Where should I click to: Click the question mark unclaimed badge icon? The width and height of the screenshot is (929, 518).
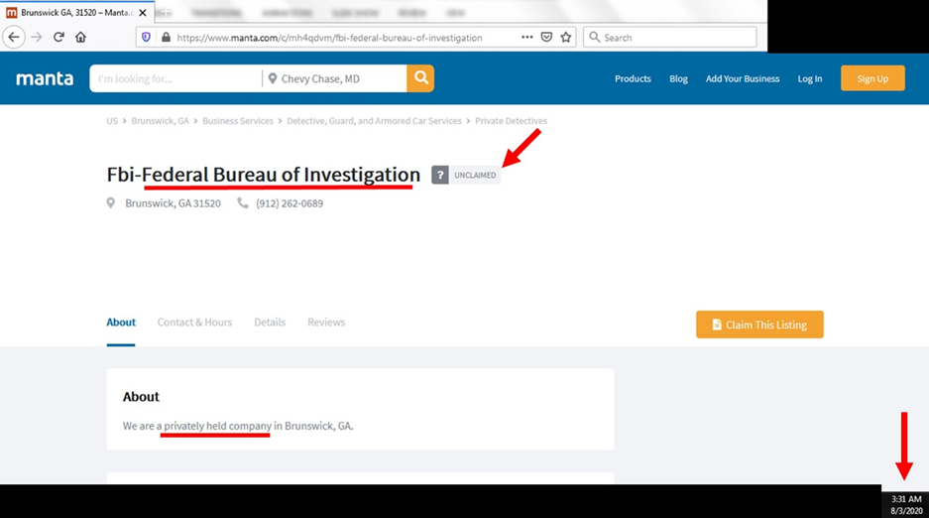click(x=439, y=175)
